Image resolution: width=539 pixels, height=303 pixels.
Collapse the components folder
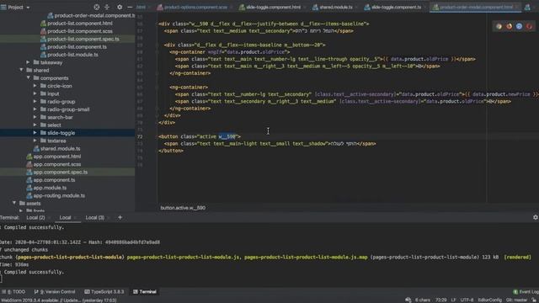(28, 78)
